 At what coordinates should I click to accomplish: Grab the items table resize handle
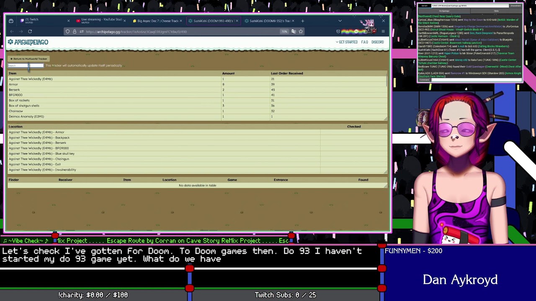click(x=386, y=119)
